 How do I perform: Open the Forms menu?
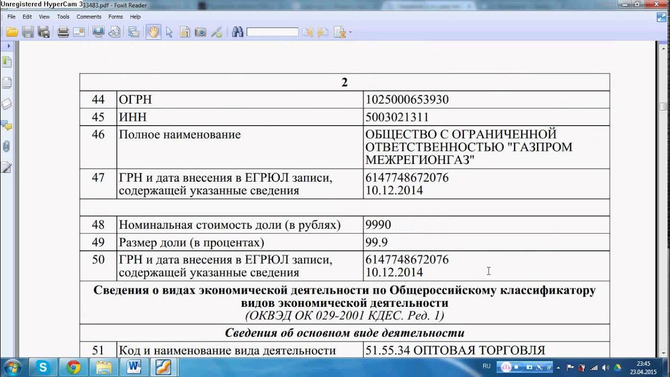[x=116, y=17]
